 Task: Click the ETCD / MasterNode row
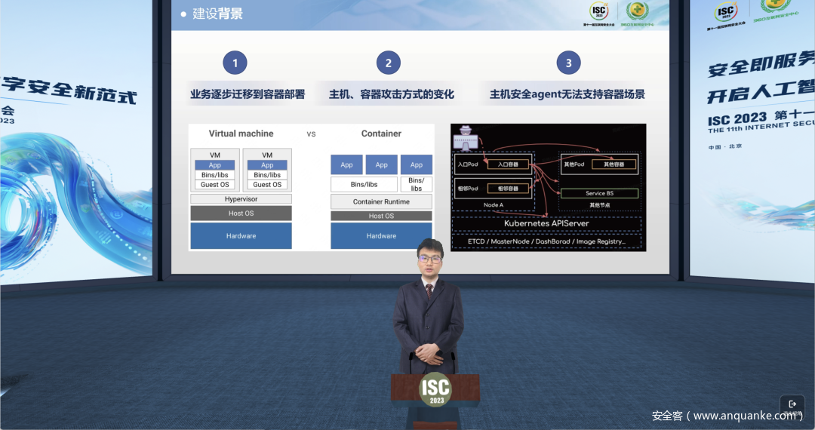[546, 241]
